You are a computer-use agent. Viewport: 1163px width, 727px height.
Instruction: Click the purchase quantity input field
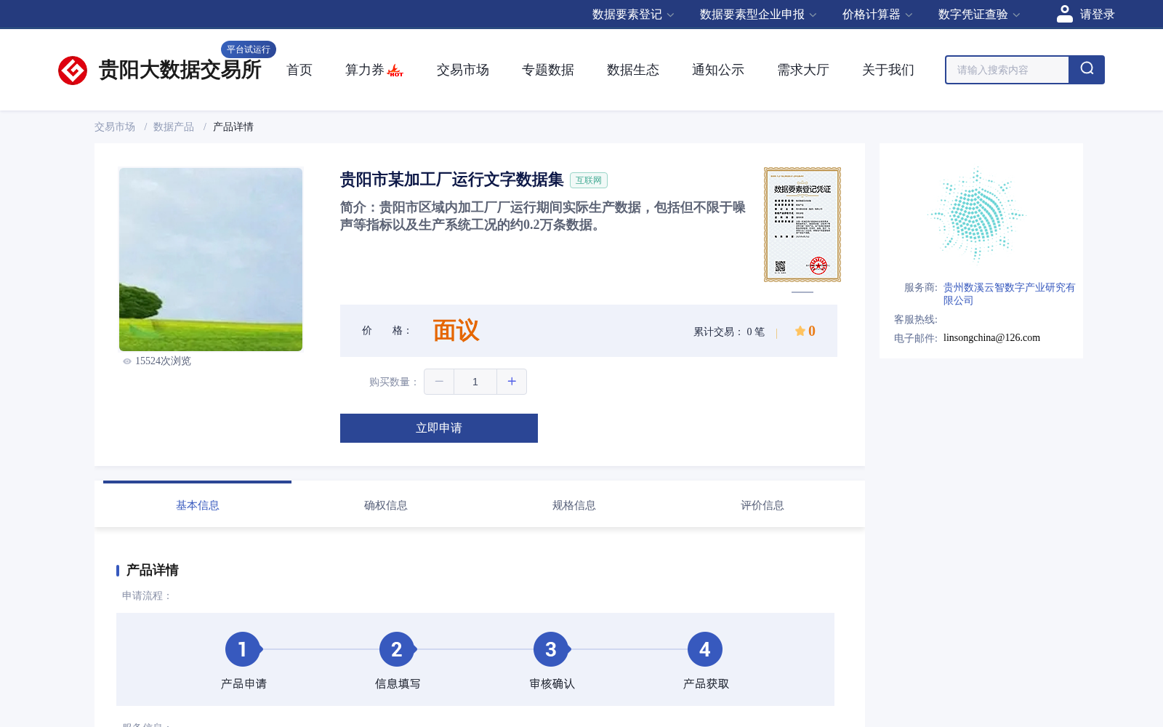(475, 382)
